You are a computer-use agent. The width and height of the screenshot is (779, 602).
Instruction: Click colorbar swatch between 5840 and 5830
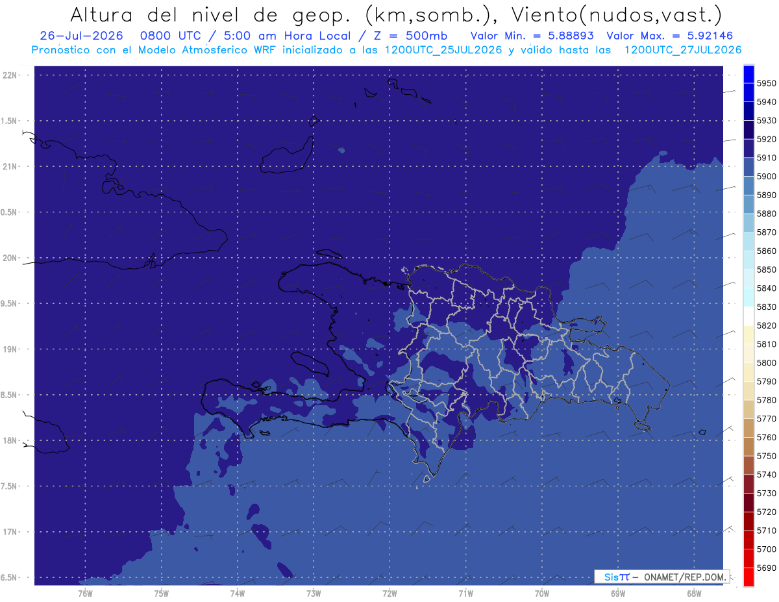pos(748,297)
